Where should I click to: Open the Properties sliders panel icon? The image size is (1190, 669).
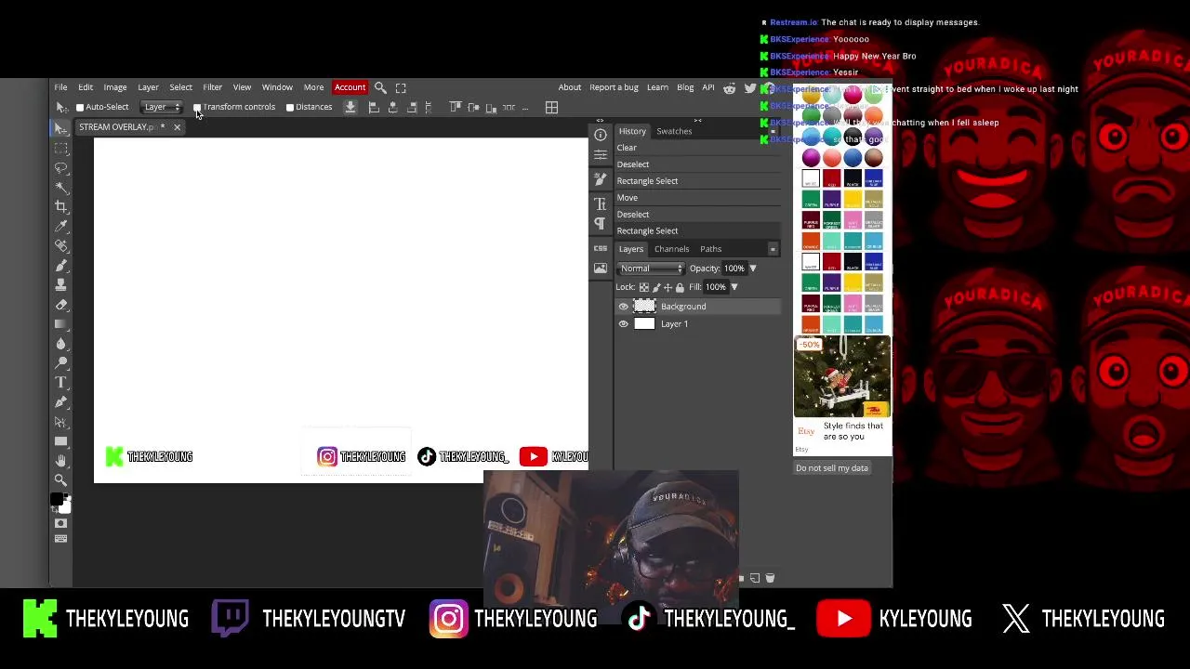(601, 154)
